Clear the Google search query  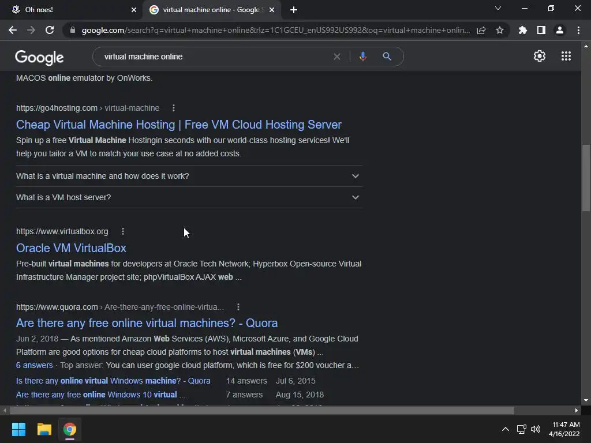[x=337, y=57]
